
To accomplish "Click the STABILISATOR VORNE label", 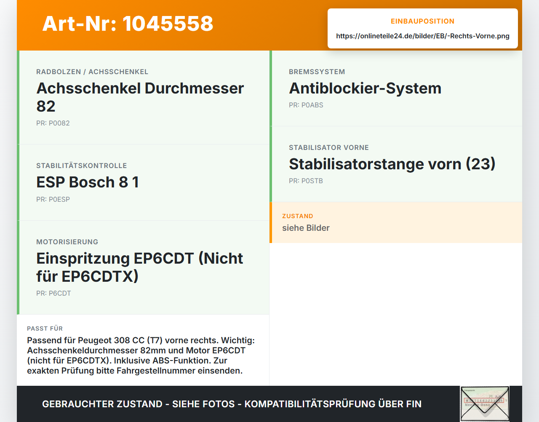I will pyautogui.click(x=329, y=148).
